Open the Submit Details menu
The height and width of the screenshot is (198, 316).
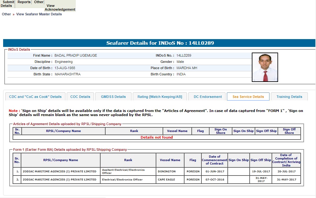click(x=8, y=4)
